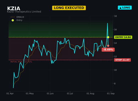The width and height of the screenshot is (138, 101).
Task: Click the -8.49% loss badge
Action: tap(108, 50)
